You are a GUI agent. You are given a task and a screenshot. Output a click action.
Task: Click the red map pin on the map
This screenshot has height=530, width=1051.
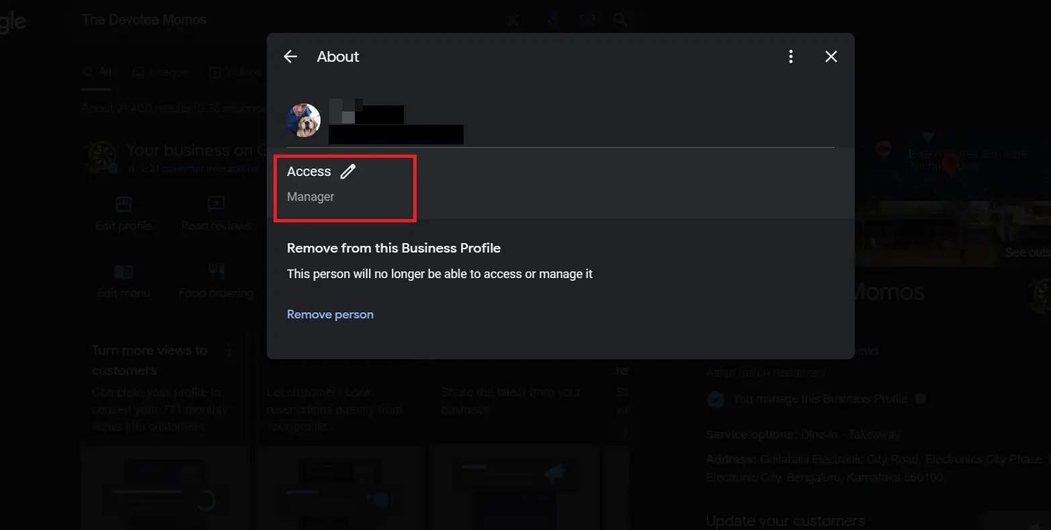950,163
